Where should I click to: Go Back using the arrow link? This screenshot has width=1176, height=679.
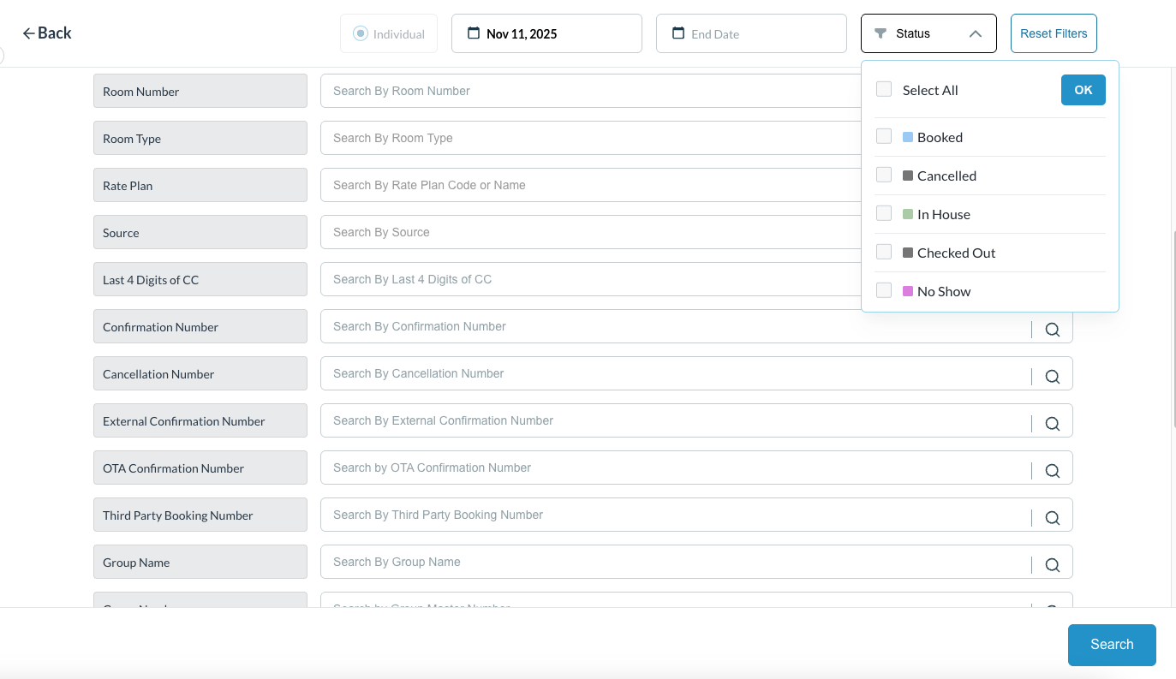(46, 33)
